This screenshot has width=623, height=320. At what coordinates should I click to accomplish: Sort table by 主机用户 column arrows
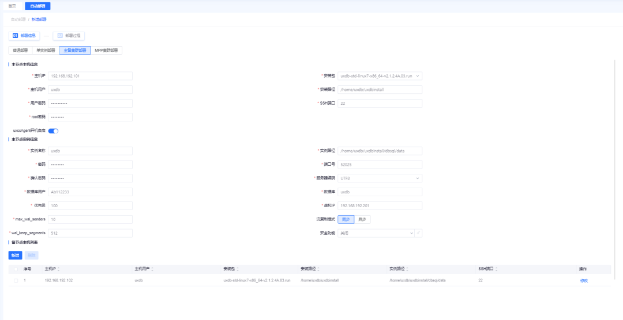(x=152, y=269)
